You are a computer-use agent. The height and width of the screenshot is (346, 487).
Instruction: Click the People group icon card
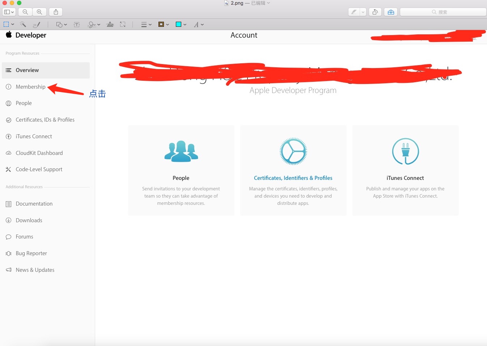point(181,151)
